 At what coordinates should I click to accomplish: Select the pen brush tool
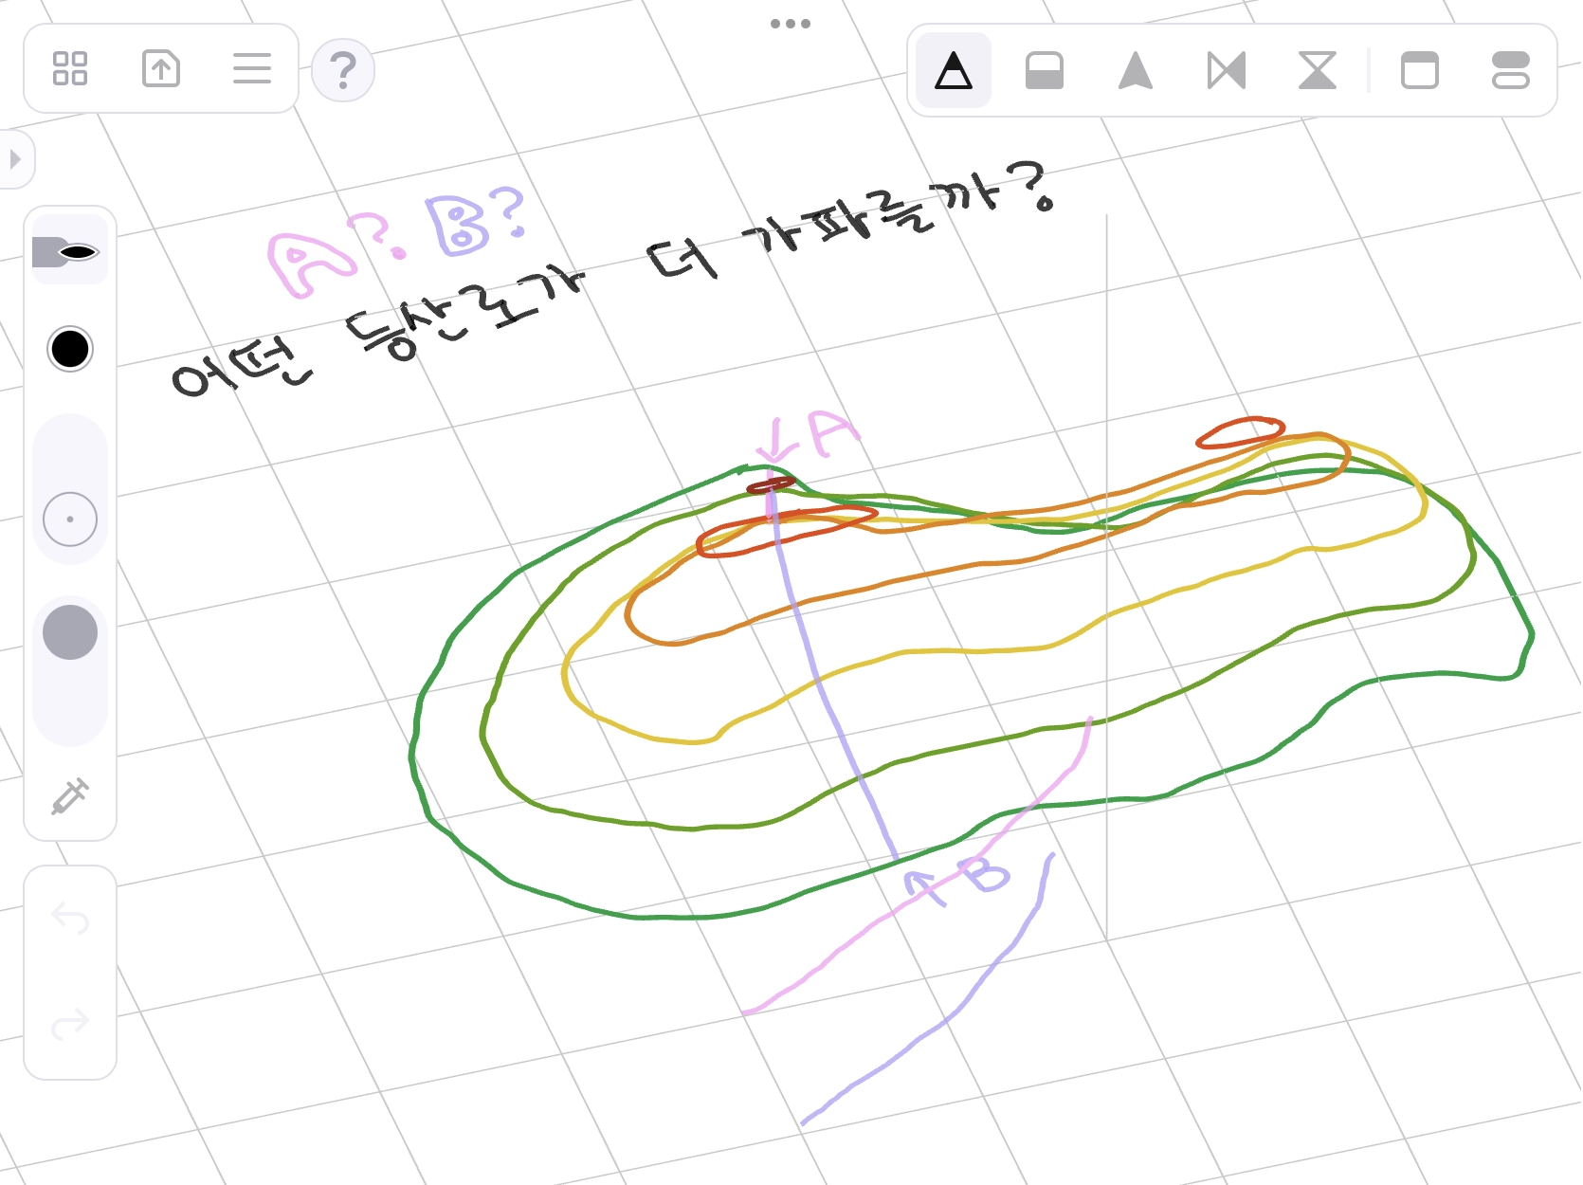[x=70, y=251]
